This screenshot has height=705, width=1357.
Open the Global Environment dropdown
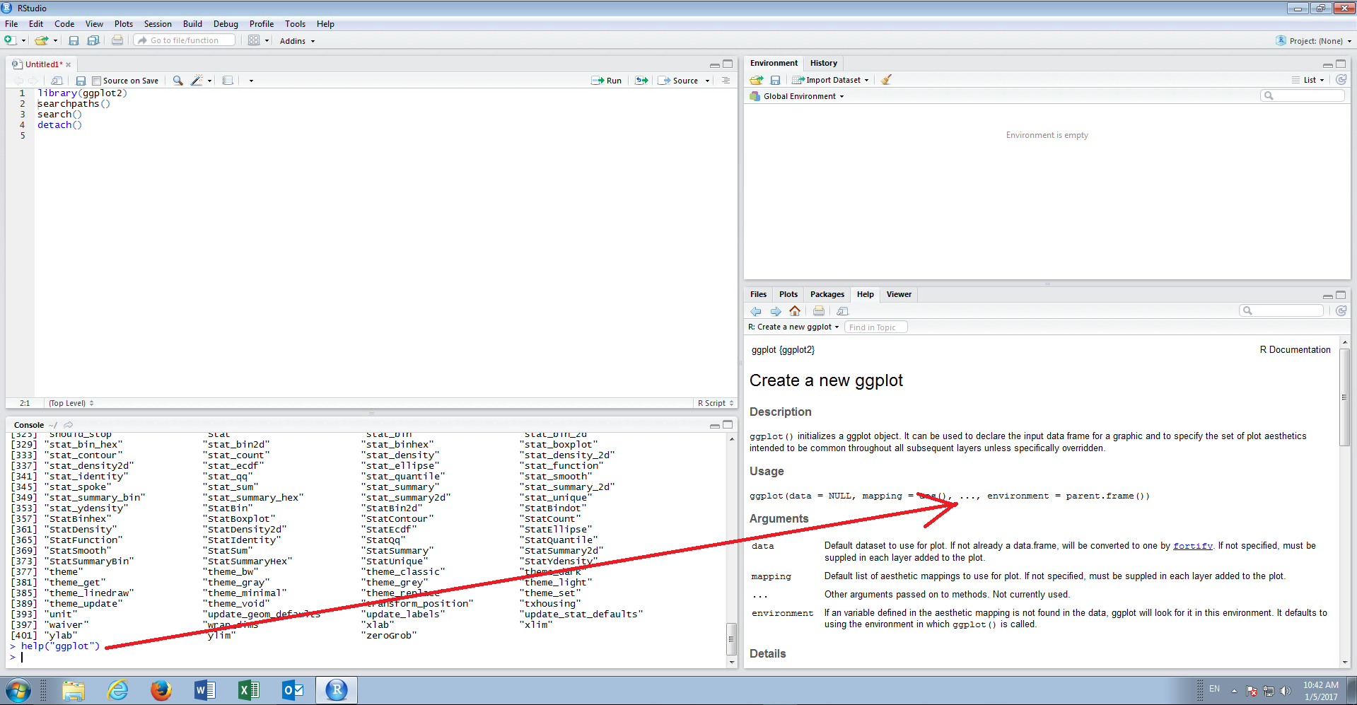(x=797, y=96)
